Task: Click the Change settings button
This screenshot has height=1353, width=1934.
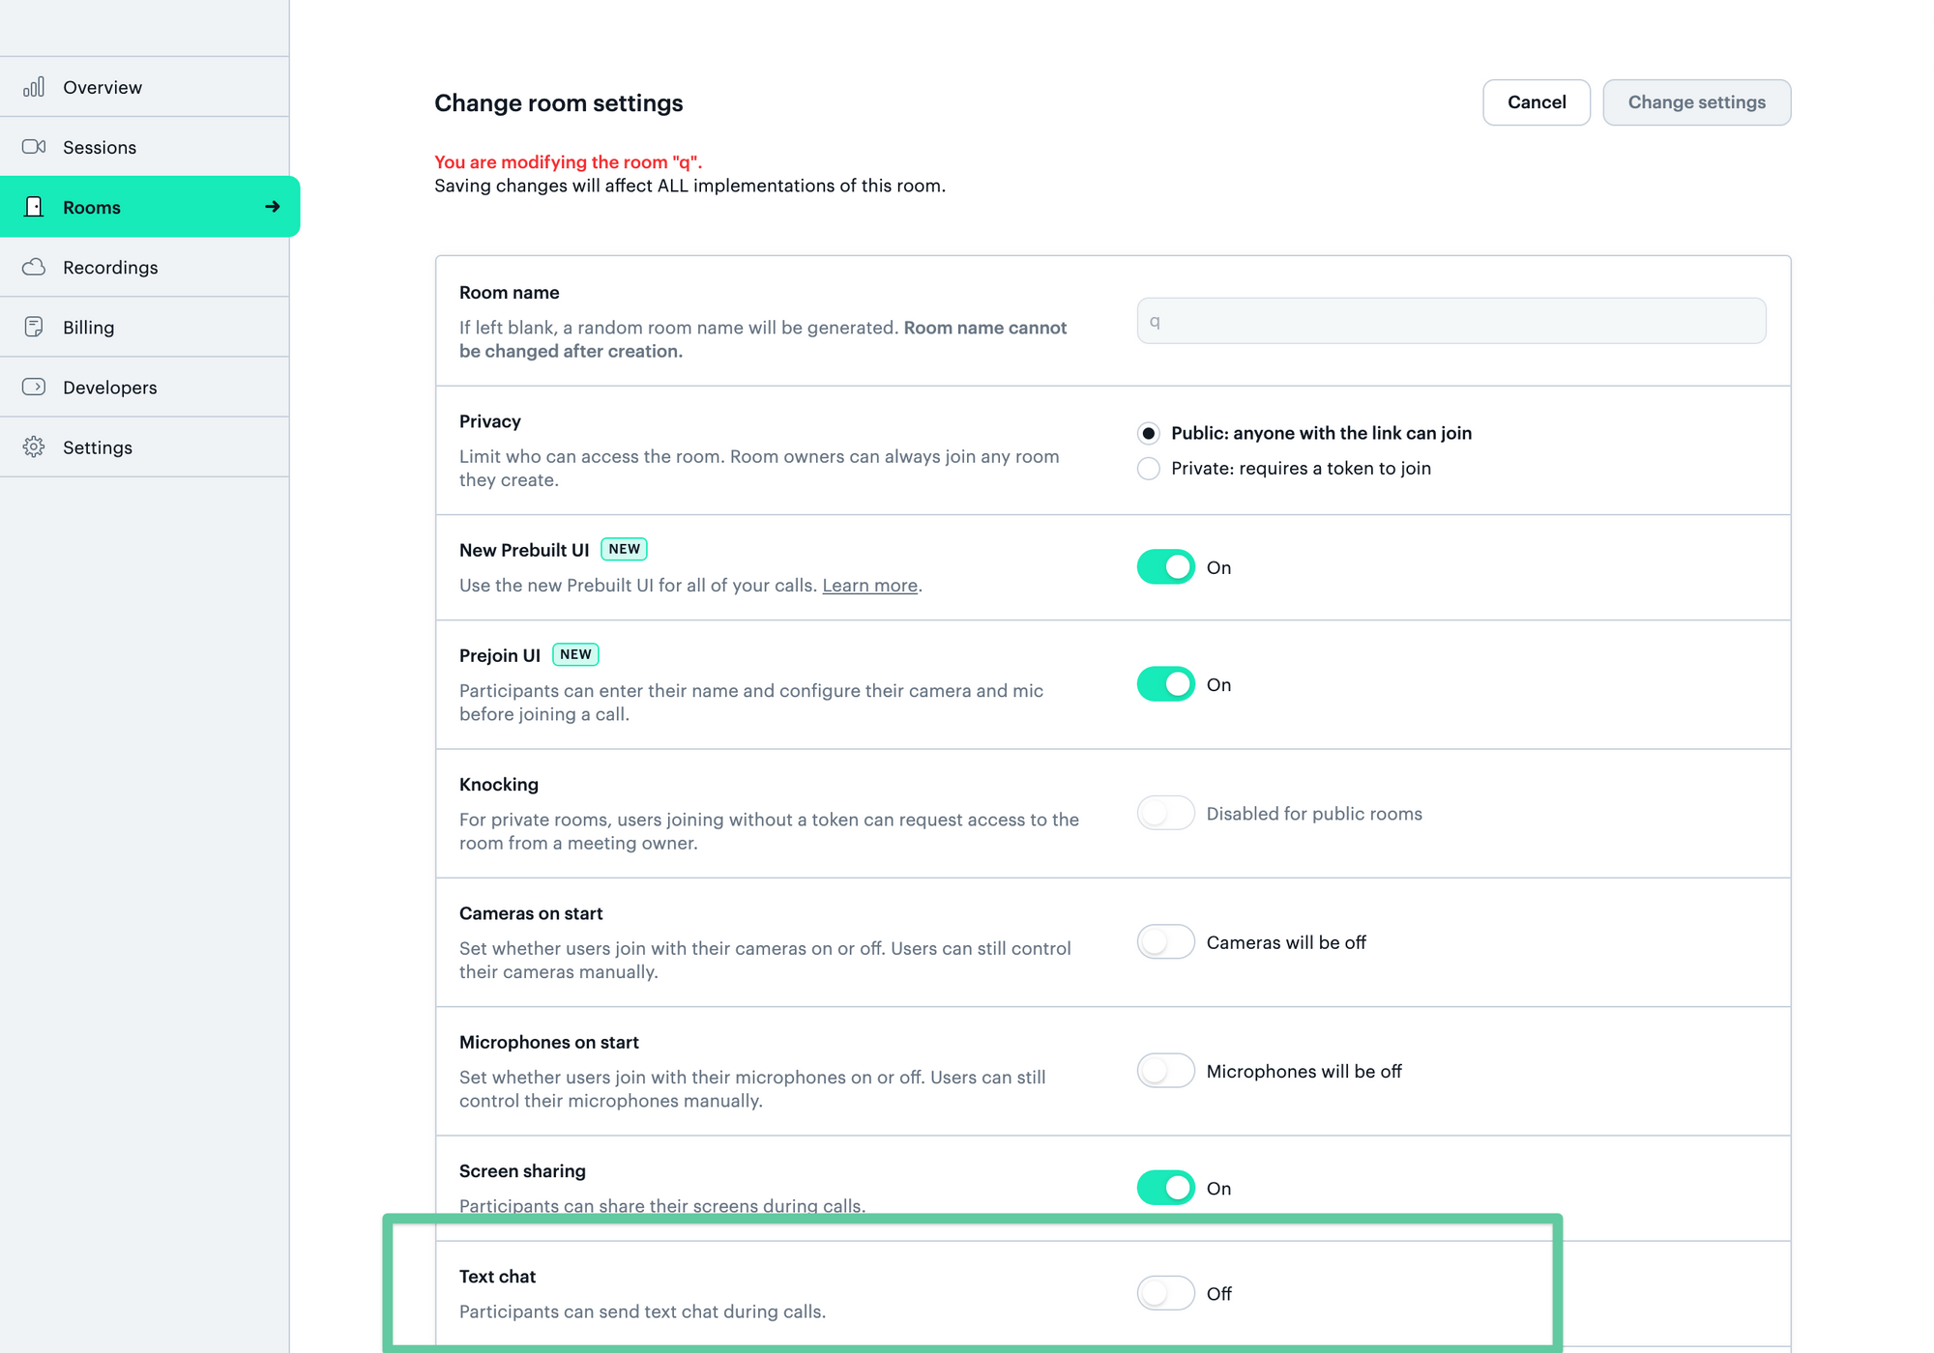Action: [1696, 102]
